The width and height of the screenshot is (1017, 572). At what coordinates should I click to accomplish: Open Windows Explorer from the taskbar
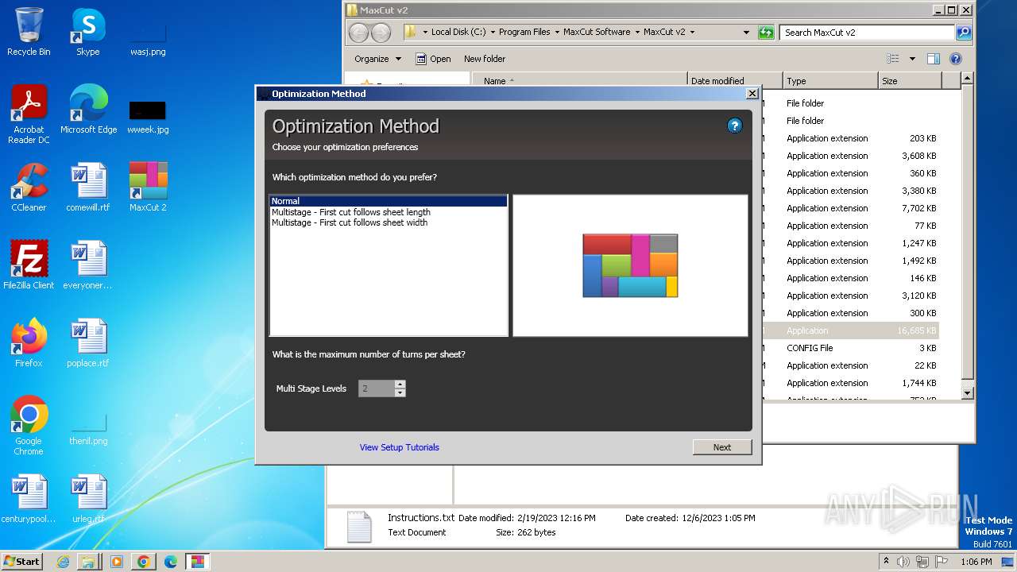88,562
